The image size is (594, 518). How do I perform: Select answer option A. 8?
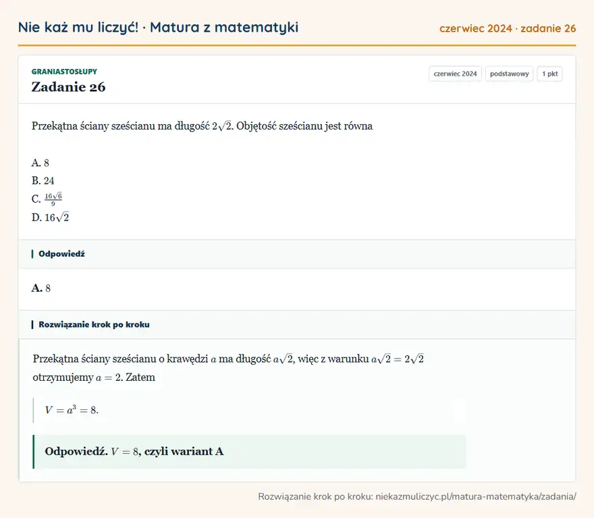[40, 163]
